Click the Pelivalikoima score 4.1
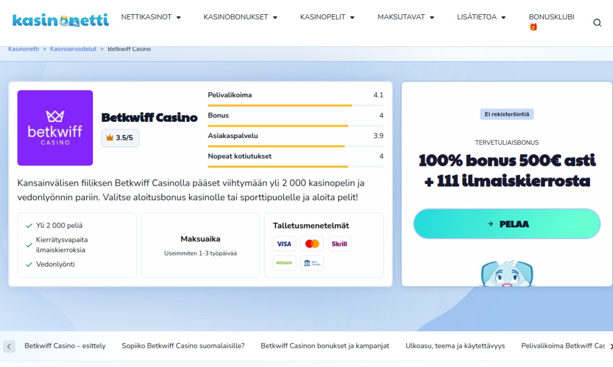613x367 pixels. pyautogui.click(x=378, y=95)
